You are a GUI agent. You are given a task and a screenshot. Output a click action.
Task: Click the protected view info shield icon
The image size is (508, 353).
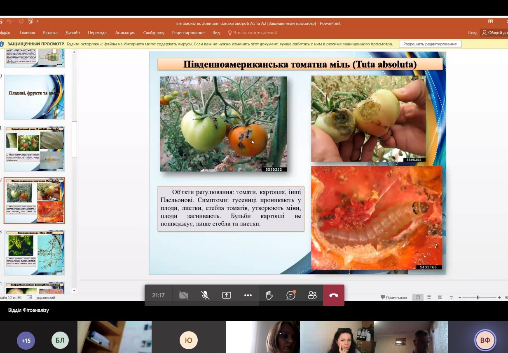pos(2,44)
